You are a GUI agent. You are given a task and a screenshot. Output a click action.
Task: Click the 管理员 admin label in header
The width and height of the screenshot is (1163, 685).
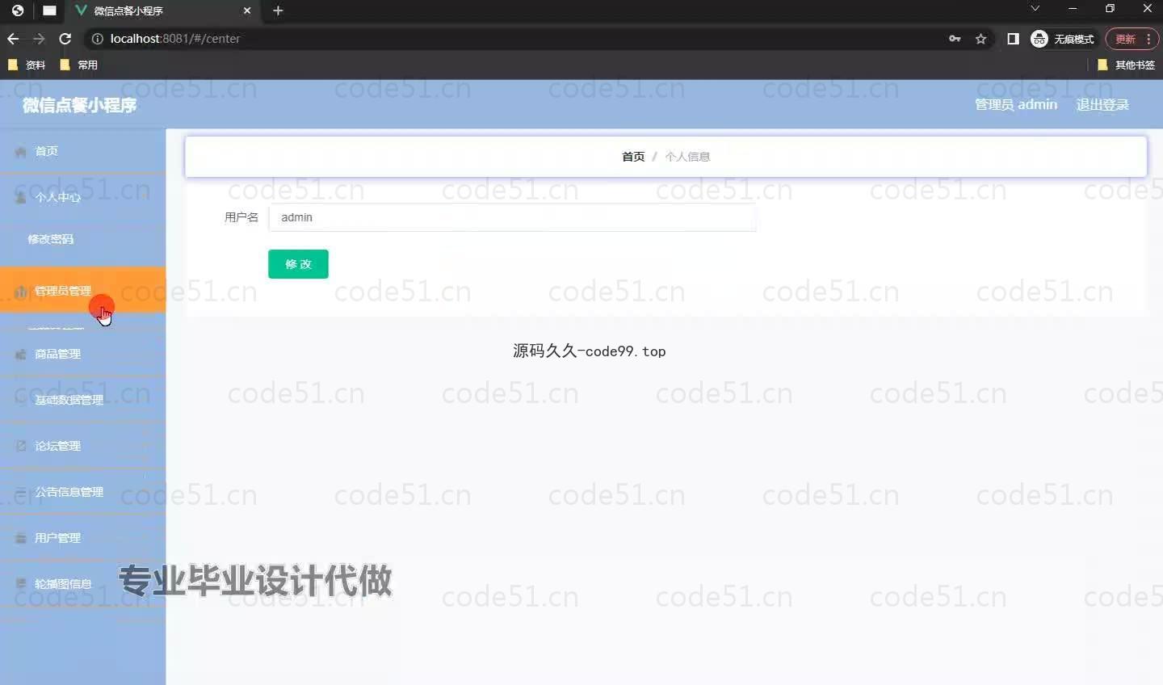coord(1016,105)
